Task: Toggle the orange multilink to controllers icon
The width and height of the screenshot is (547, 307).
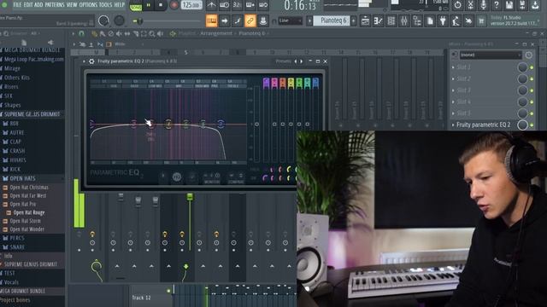Action: pyautogui.click(x=250, y=20)
